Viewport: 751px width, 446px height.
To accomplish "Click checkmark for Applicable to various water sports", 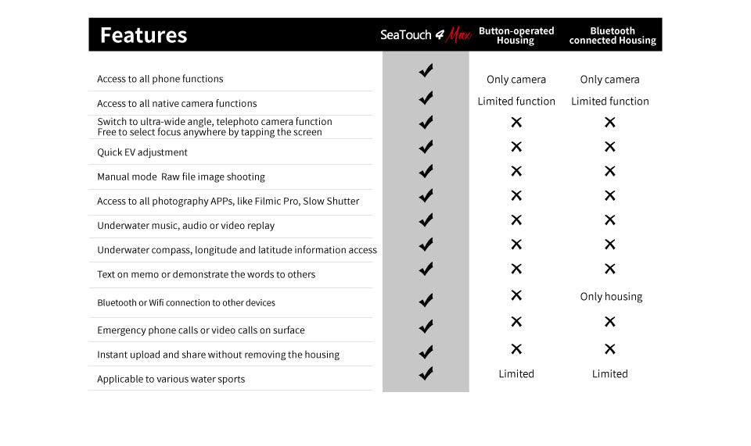I will (x=426, y=373).
